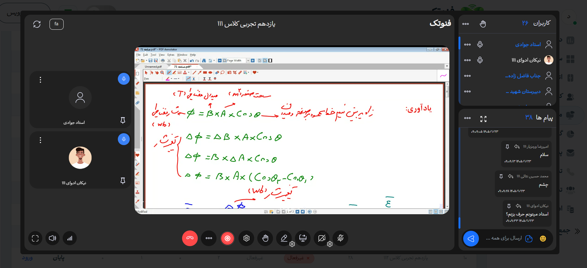Select the Arrow drawing tool

pos(200,73)
